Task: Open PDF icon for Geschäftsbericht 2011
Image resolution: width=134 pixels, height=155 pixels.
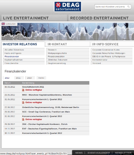Action: coord(23,90)
